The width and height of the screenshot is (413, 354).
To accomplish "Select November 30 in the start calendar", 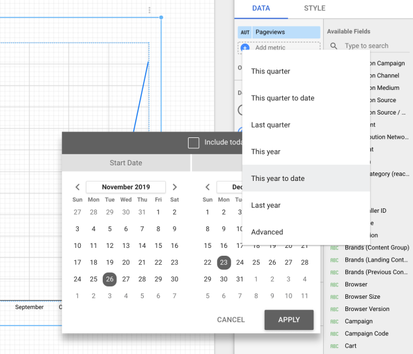I will 174,279.
